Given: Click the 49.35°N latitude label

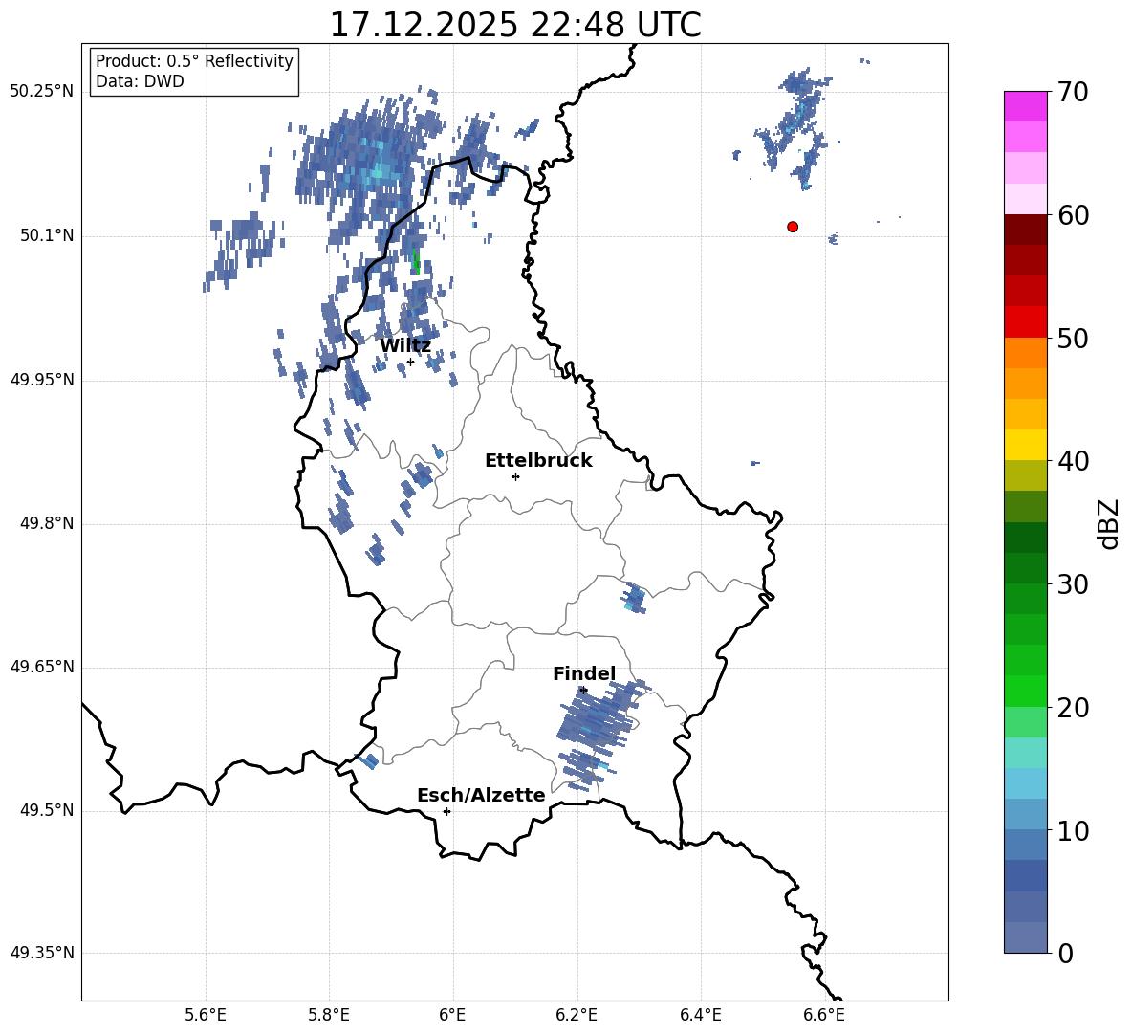Looking at the screenshot, I should pyautogui.click(x=42, y=953).
